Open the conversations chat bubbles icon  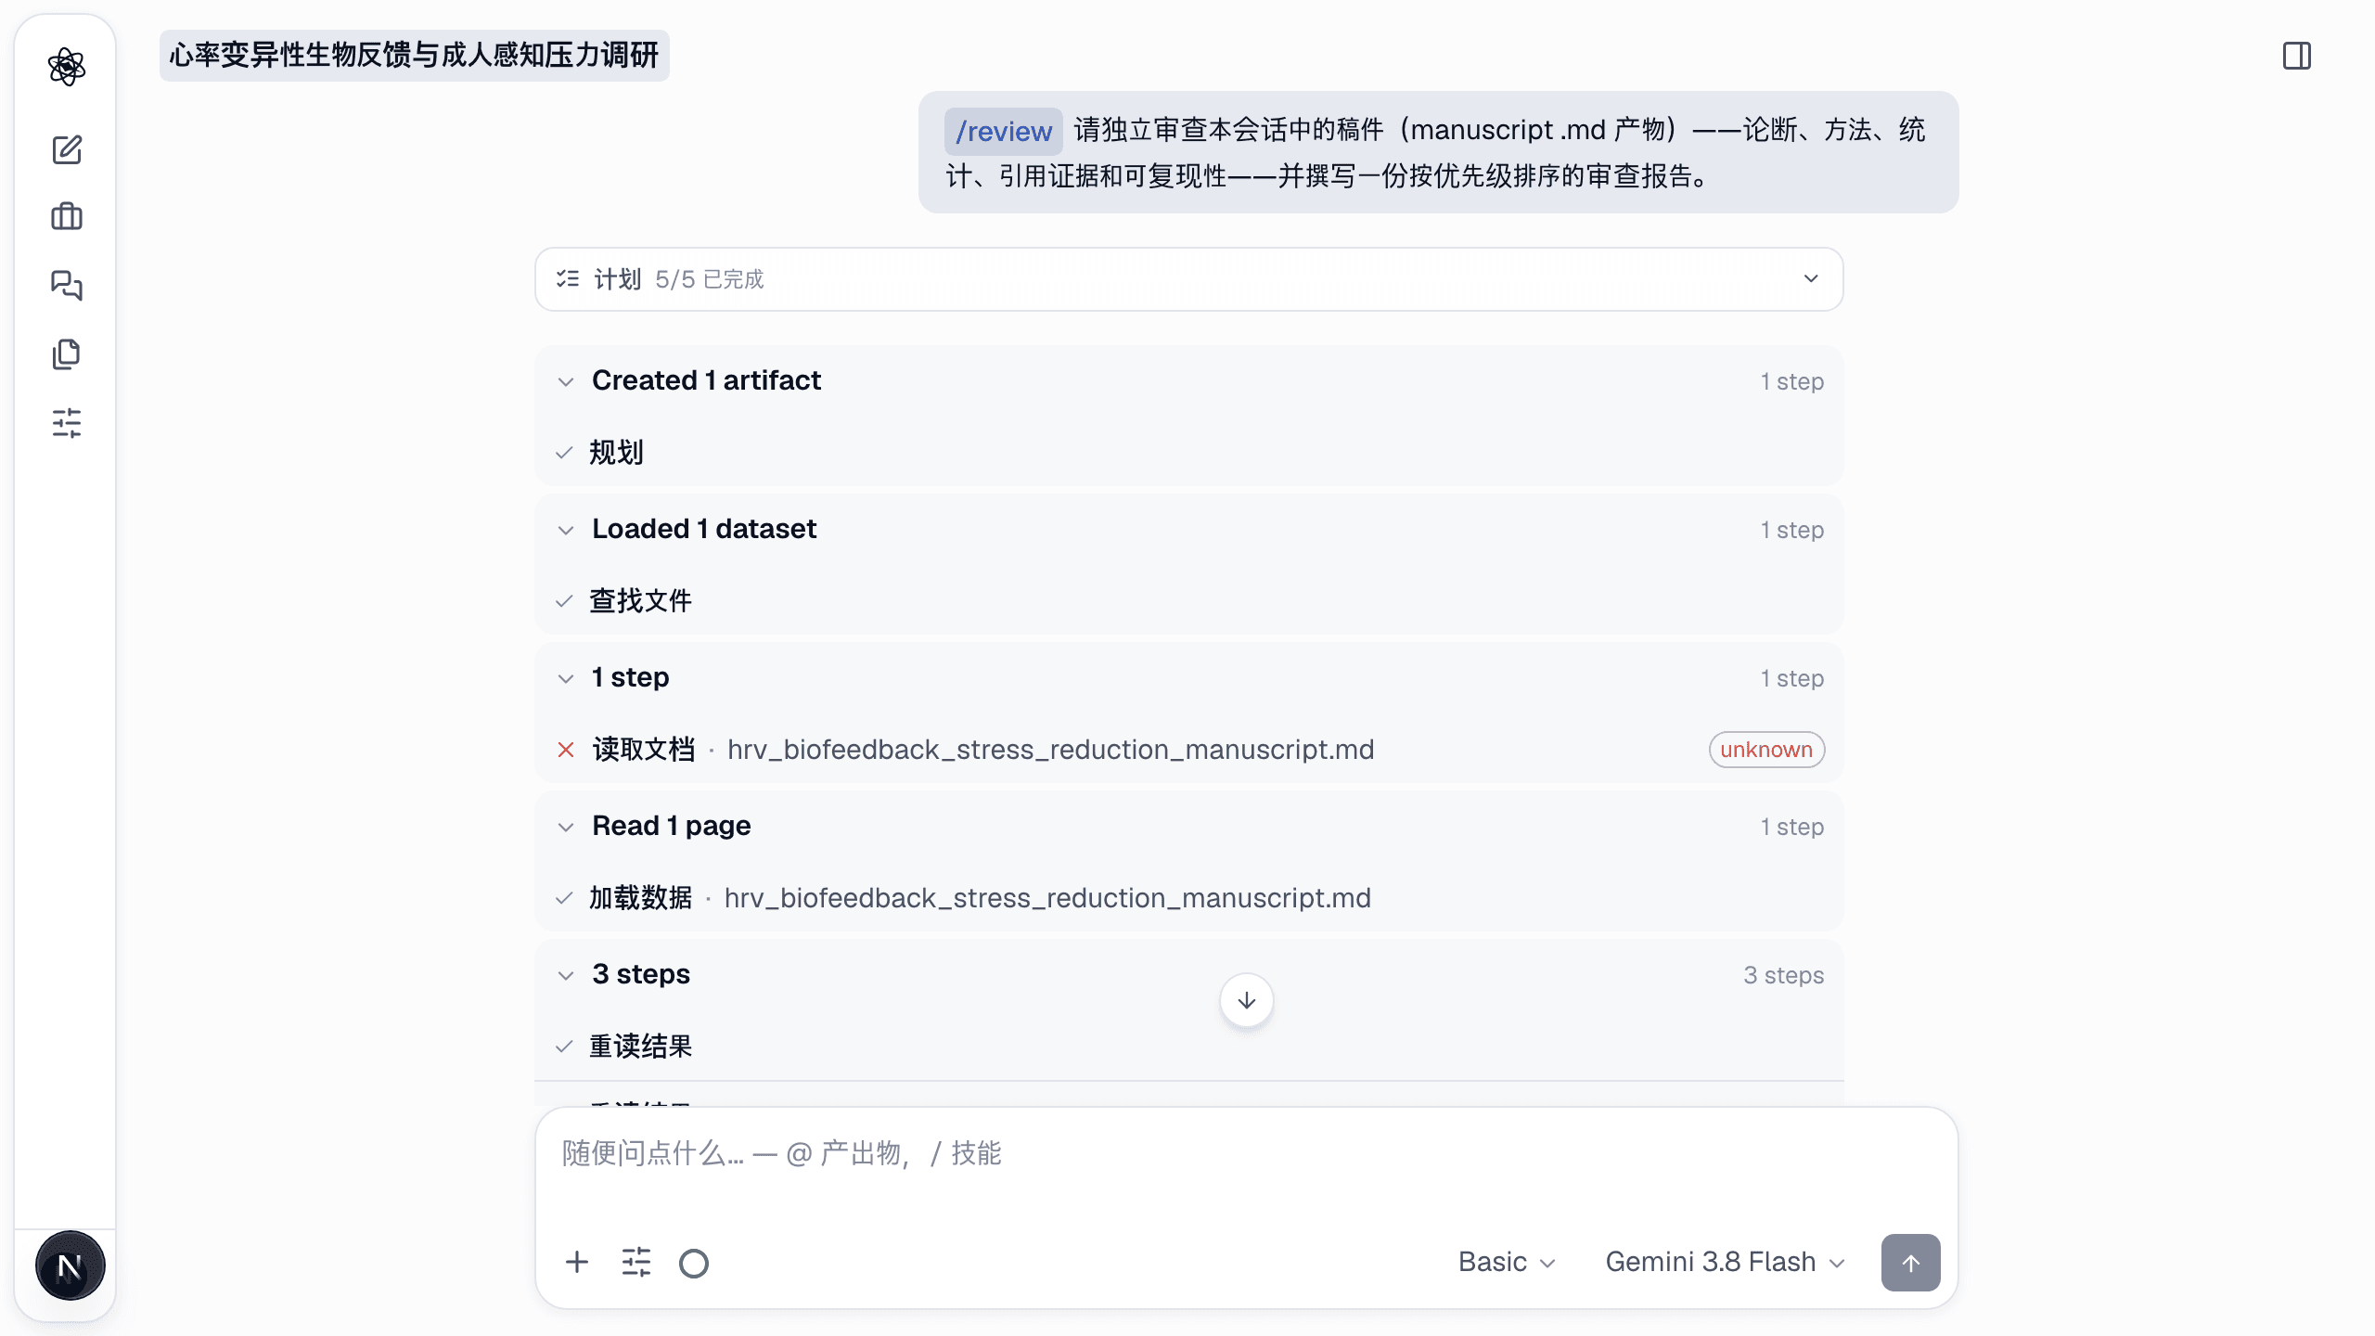tap(66, 285)
